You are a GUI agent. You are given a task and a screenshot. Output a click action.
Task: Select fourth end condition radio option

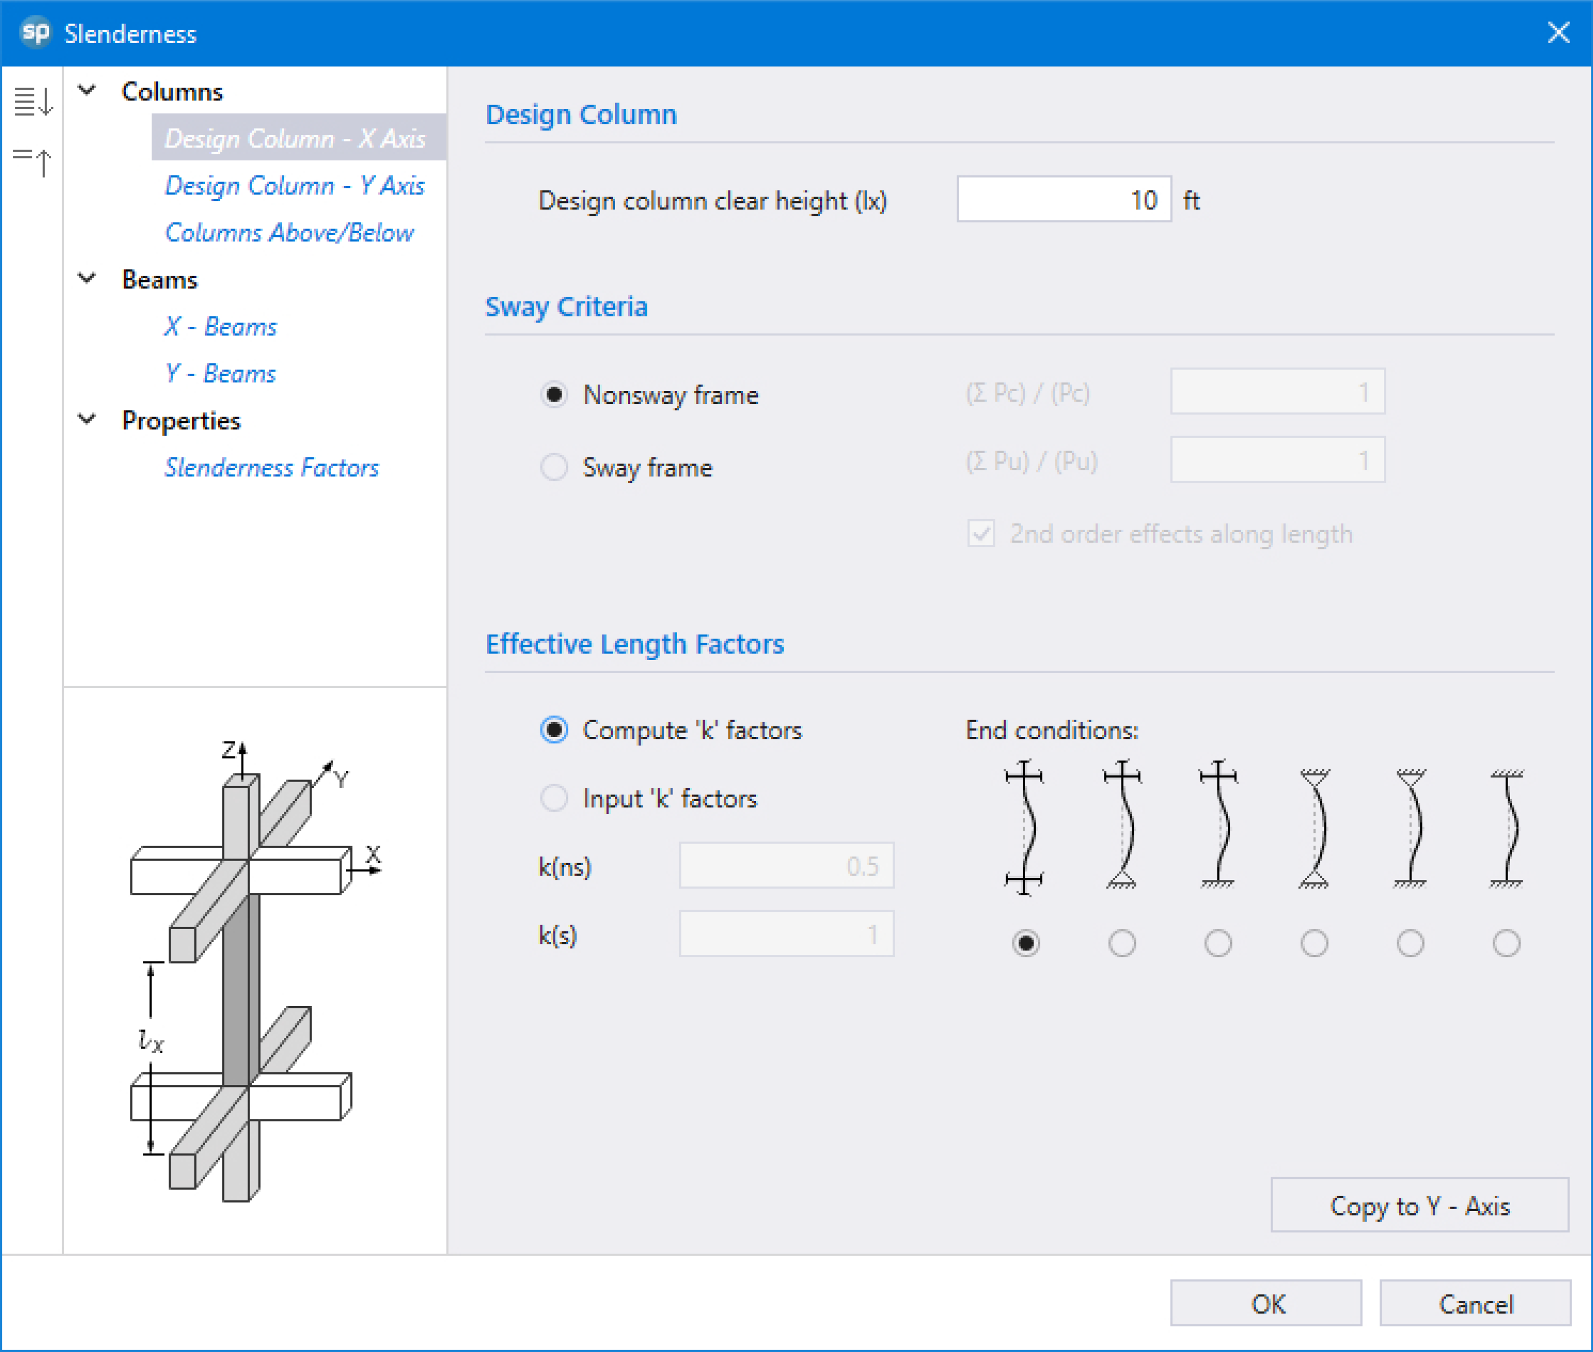pyautogui.click(x=1314, y=943)
